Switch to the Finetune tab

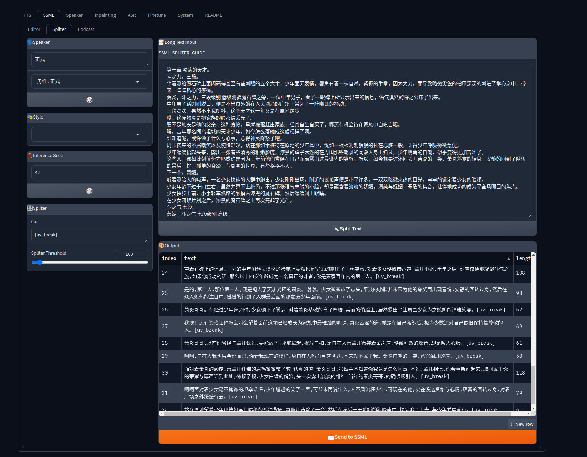(x=157, y=15)
